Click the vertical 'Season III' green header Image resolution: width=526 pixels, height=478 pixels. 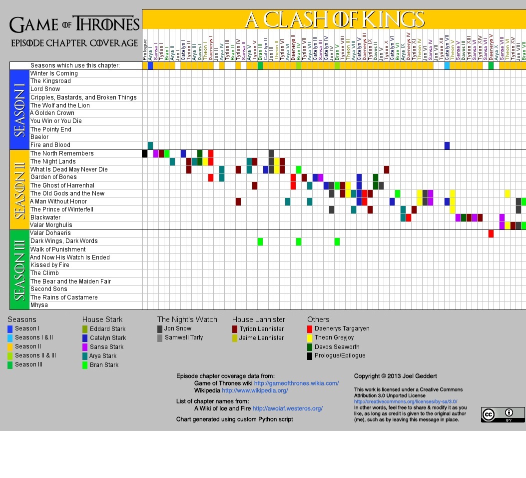(19, 270)
